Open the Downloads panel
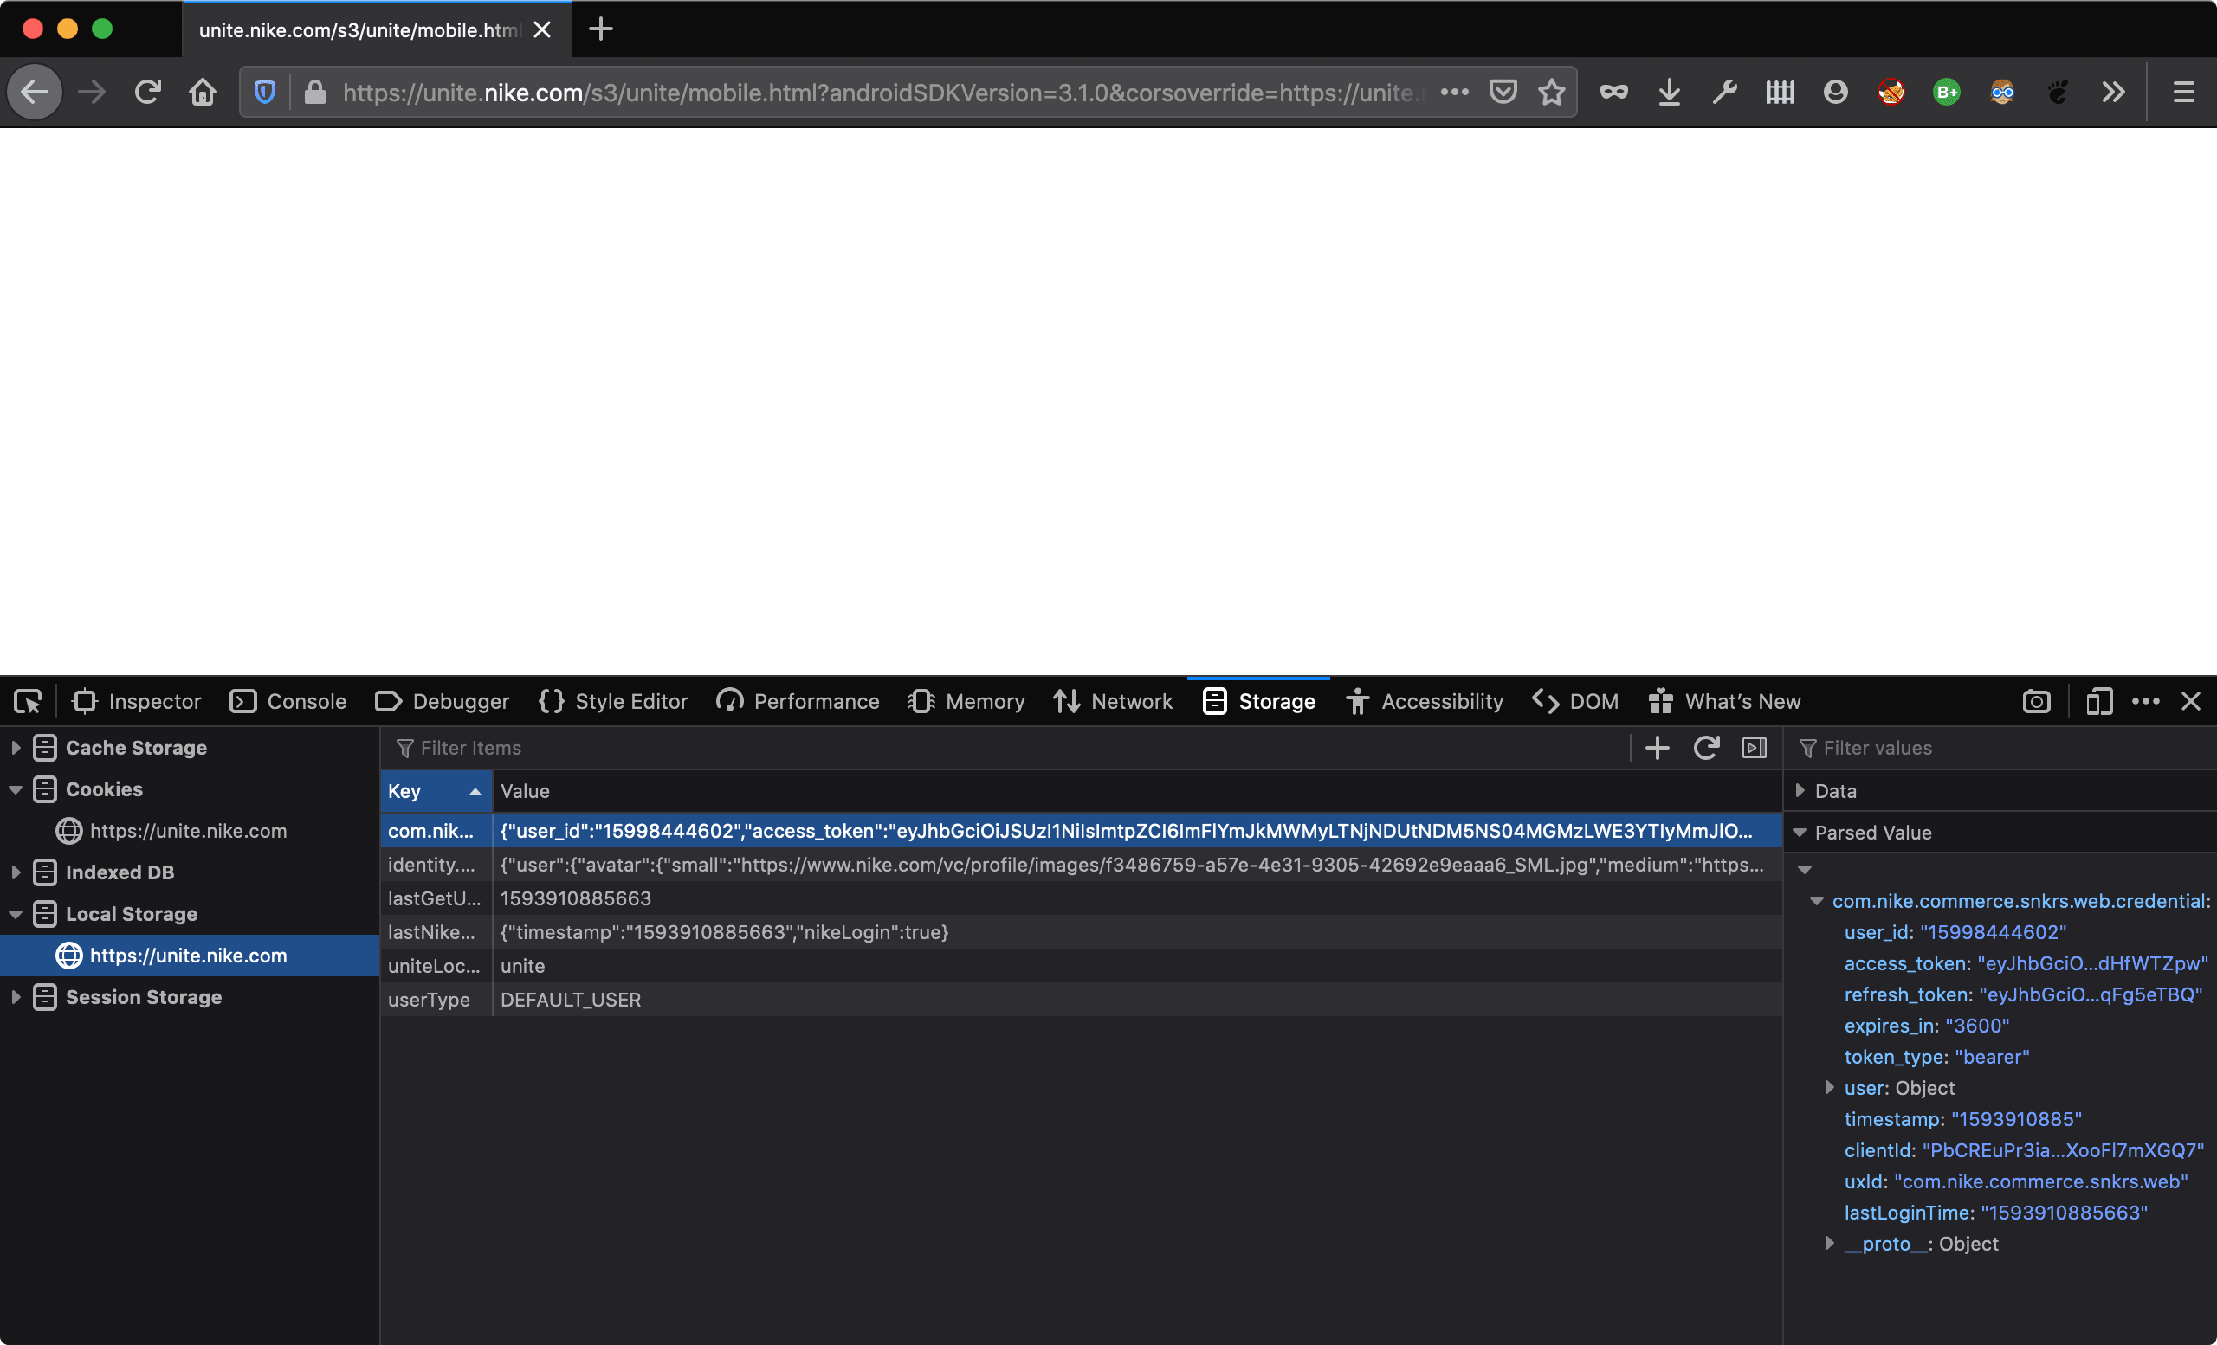Viewport: 2217px width, 1345px height. pyautogui.click(x=1669, y=92)
